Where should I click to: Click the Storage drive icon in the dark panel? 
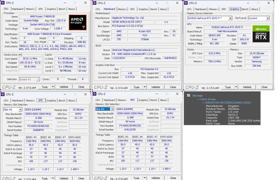(188, 95)
